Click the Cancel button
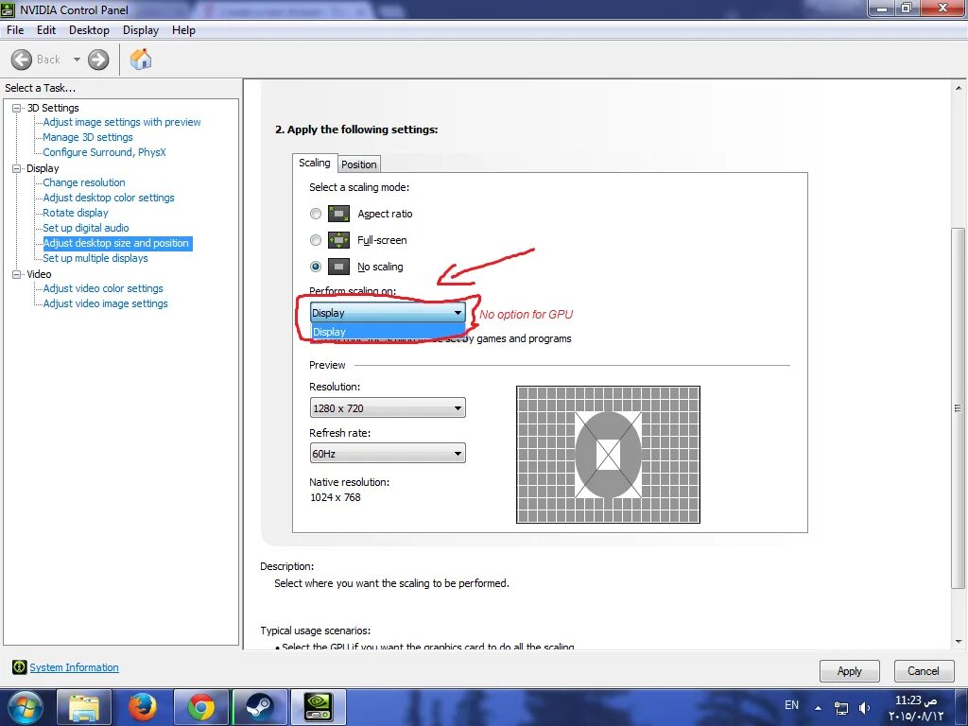Screen dimensions: 968x726 coord(924,671)
